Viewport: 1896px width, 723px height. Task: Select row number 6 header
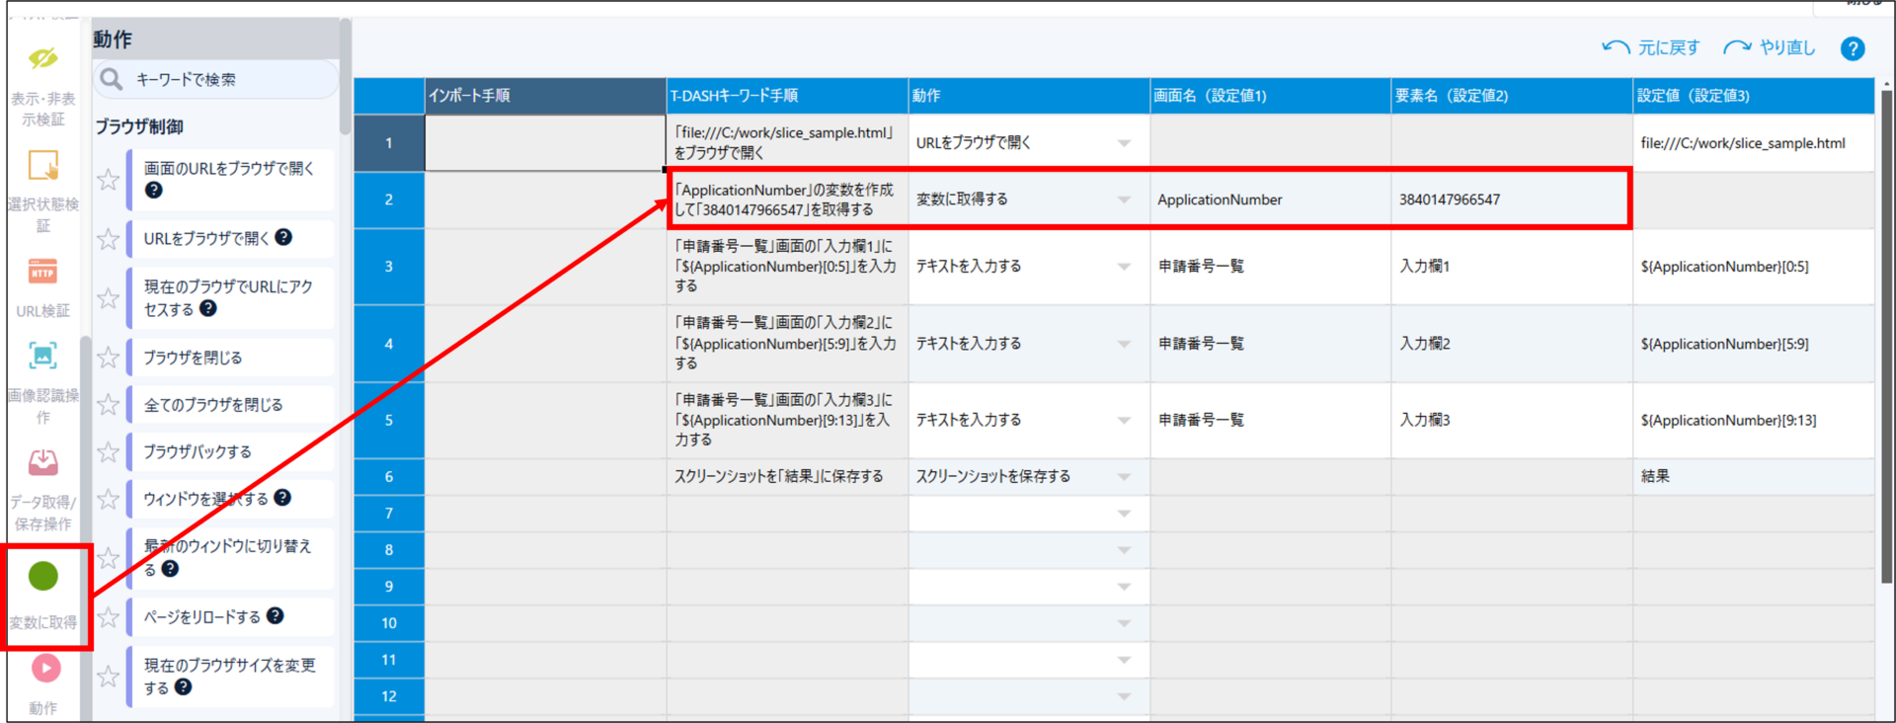pyautogui.click(x=389, y=477)
